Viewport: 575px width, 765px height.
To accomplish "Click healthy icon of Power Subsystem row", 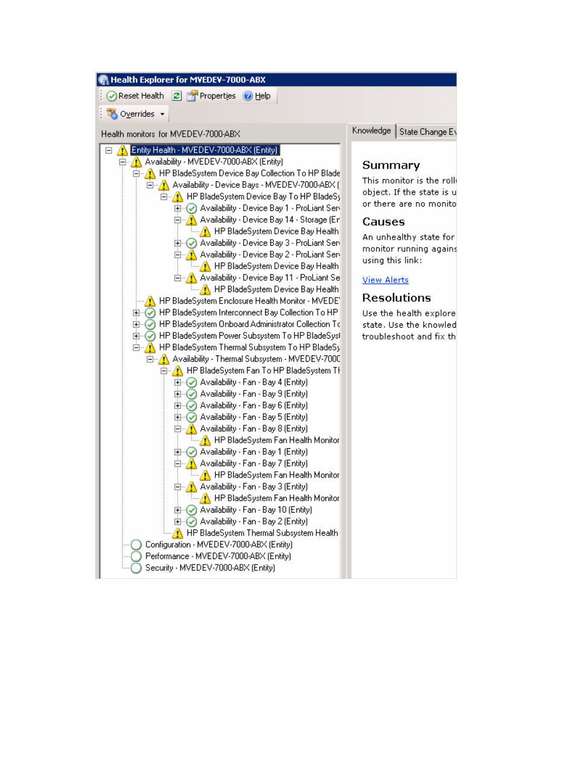I will click(x=150, y=336).
